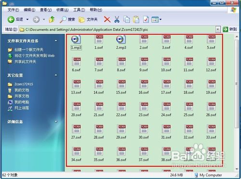Select the 17.swf flash file
Viewport: 241px width, 179px height.
[166, 87]
